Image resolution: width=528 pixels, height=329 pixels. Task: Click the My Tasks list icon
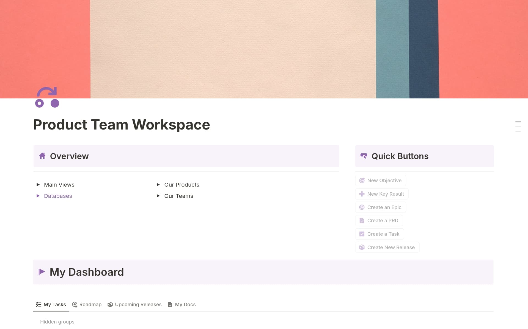coord(38,304)
